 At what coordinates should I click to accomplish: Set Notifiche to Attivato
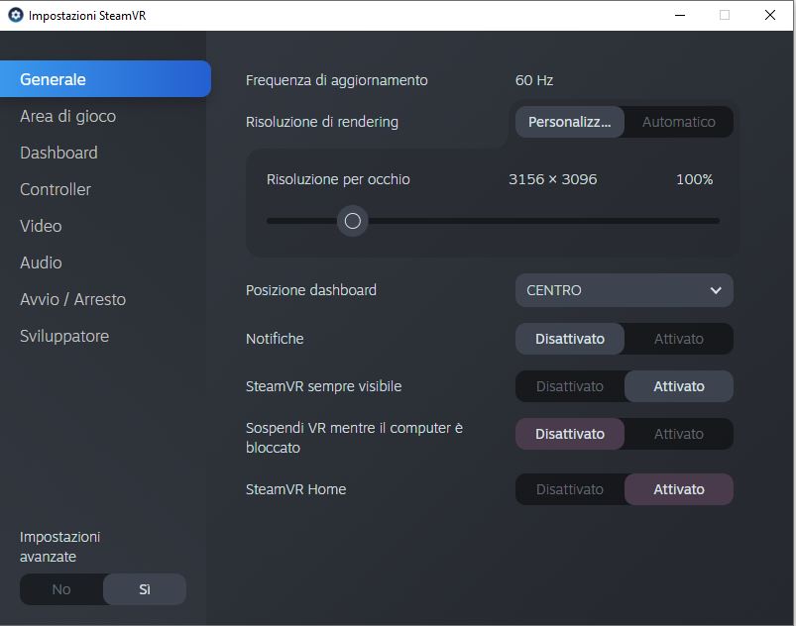(679, 339)
